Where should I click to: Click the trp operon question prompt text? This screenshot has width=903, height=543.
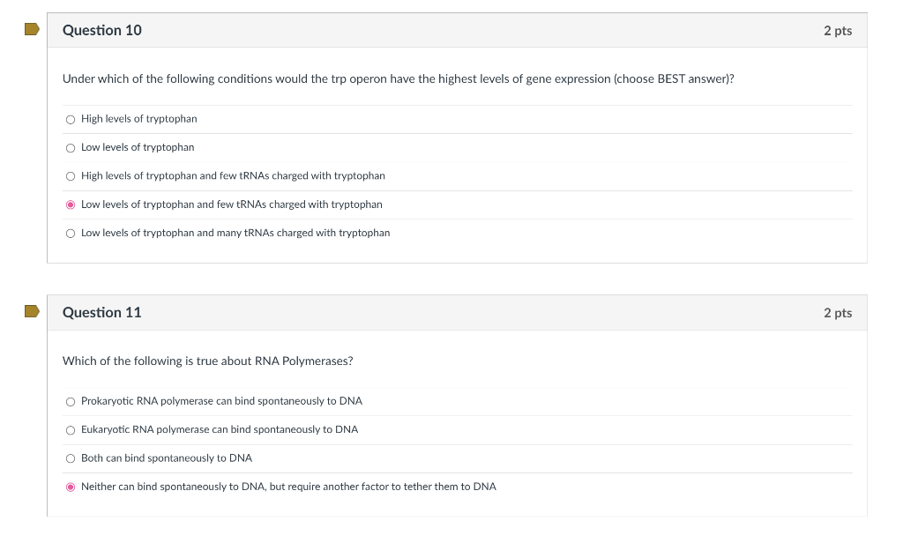[398, 78]
